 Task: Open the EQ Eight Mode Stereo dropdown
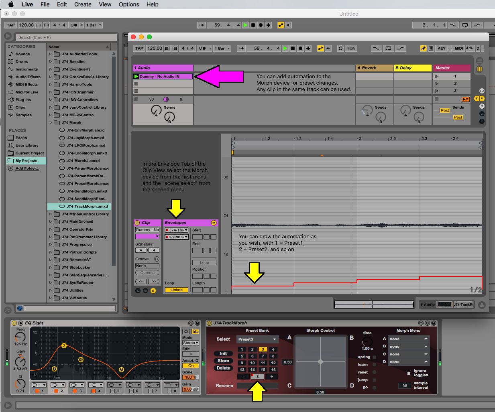[191, 343]
